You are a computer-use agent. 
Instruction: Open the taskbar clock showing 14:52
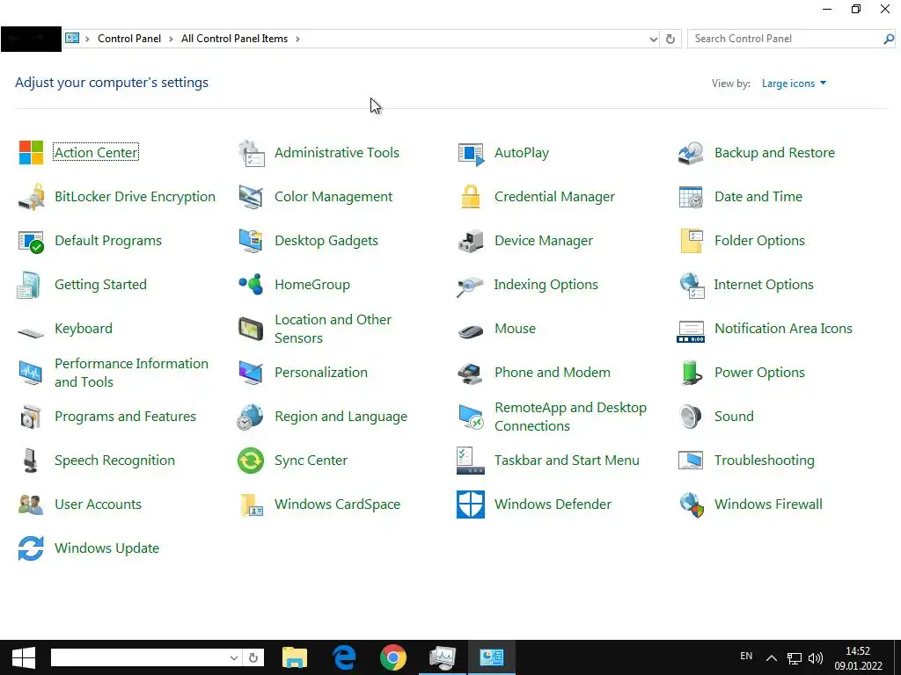point(858,658)
